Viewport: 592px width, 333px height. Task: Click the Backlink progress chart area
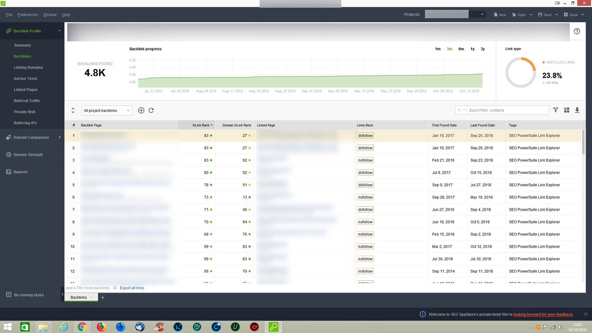click(311, 73)
